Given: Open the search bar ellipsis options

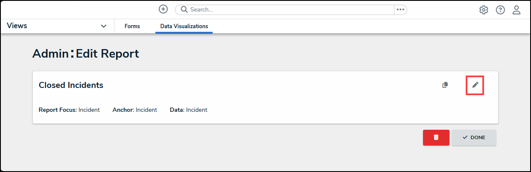Looking at the screenshot, I should coord(400,9).
